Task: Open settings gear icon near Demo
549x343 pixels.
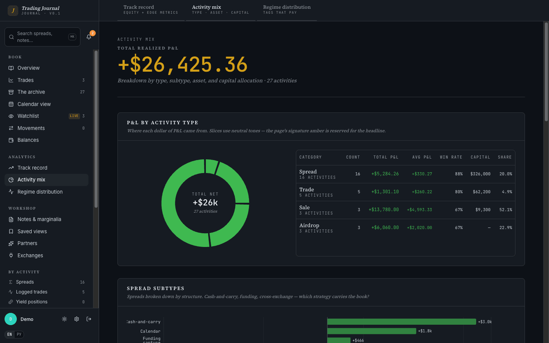Action: pyautogui.click(x=77, y=319)
